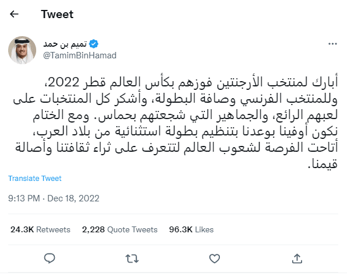This screenshot has width=347, height=279.
Task: Click the tweet line containing 2022
Action: [x=193, y=82]
